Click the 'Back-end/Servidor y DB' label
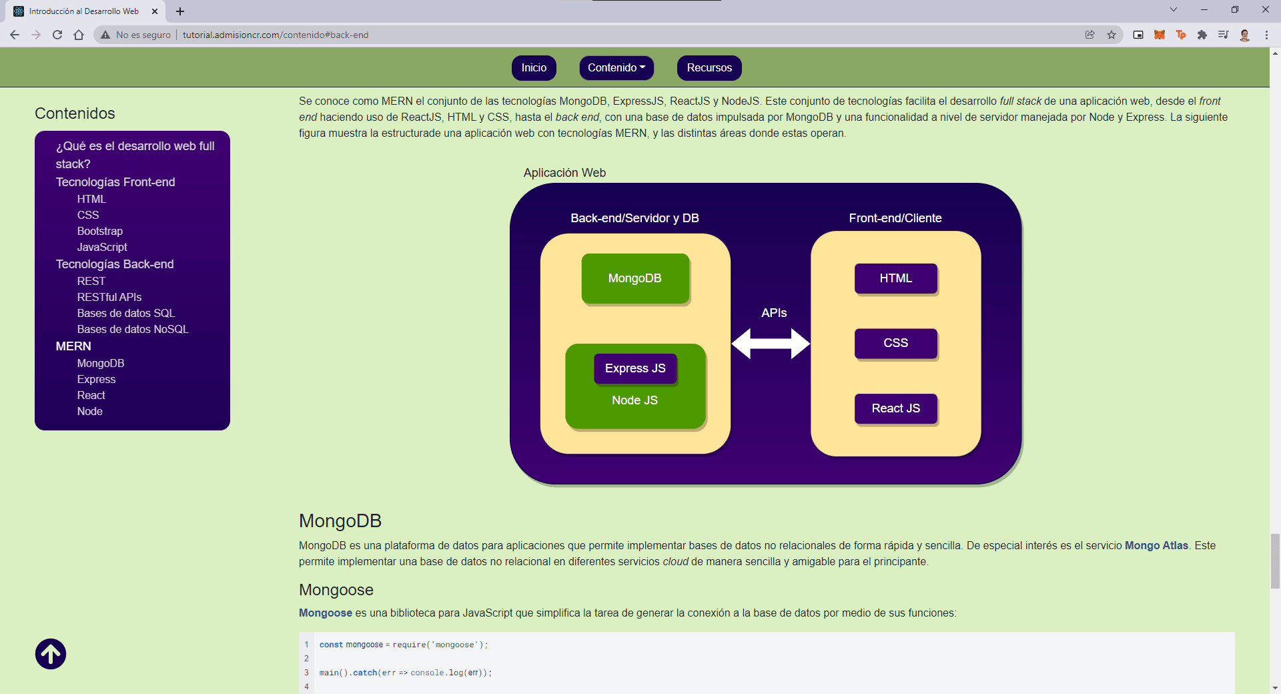 point(634,218)
